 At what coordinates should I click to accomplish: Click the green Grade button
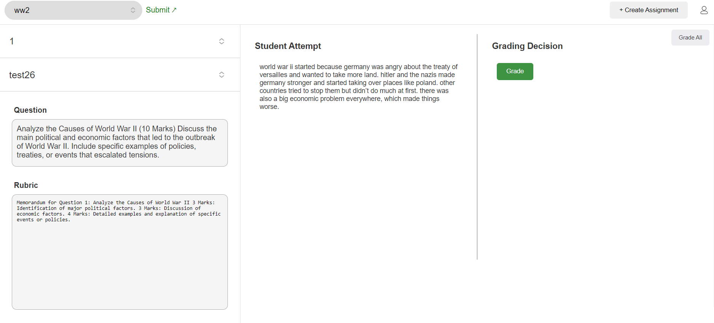point(515,71)
